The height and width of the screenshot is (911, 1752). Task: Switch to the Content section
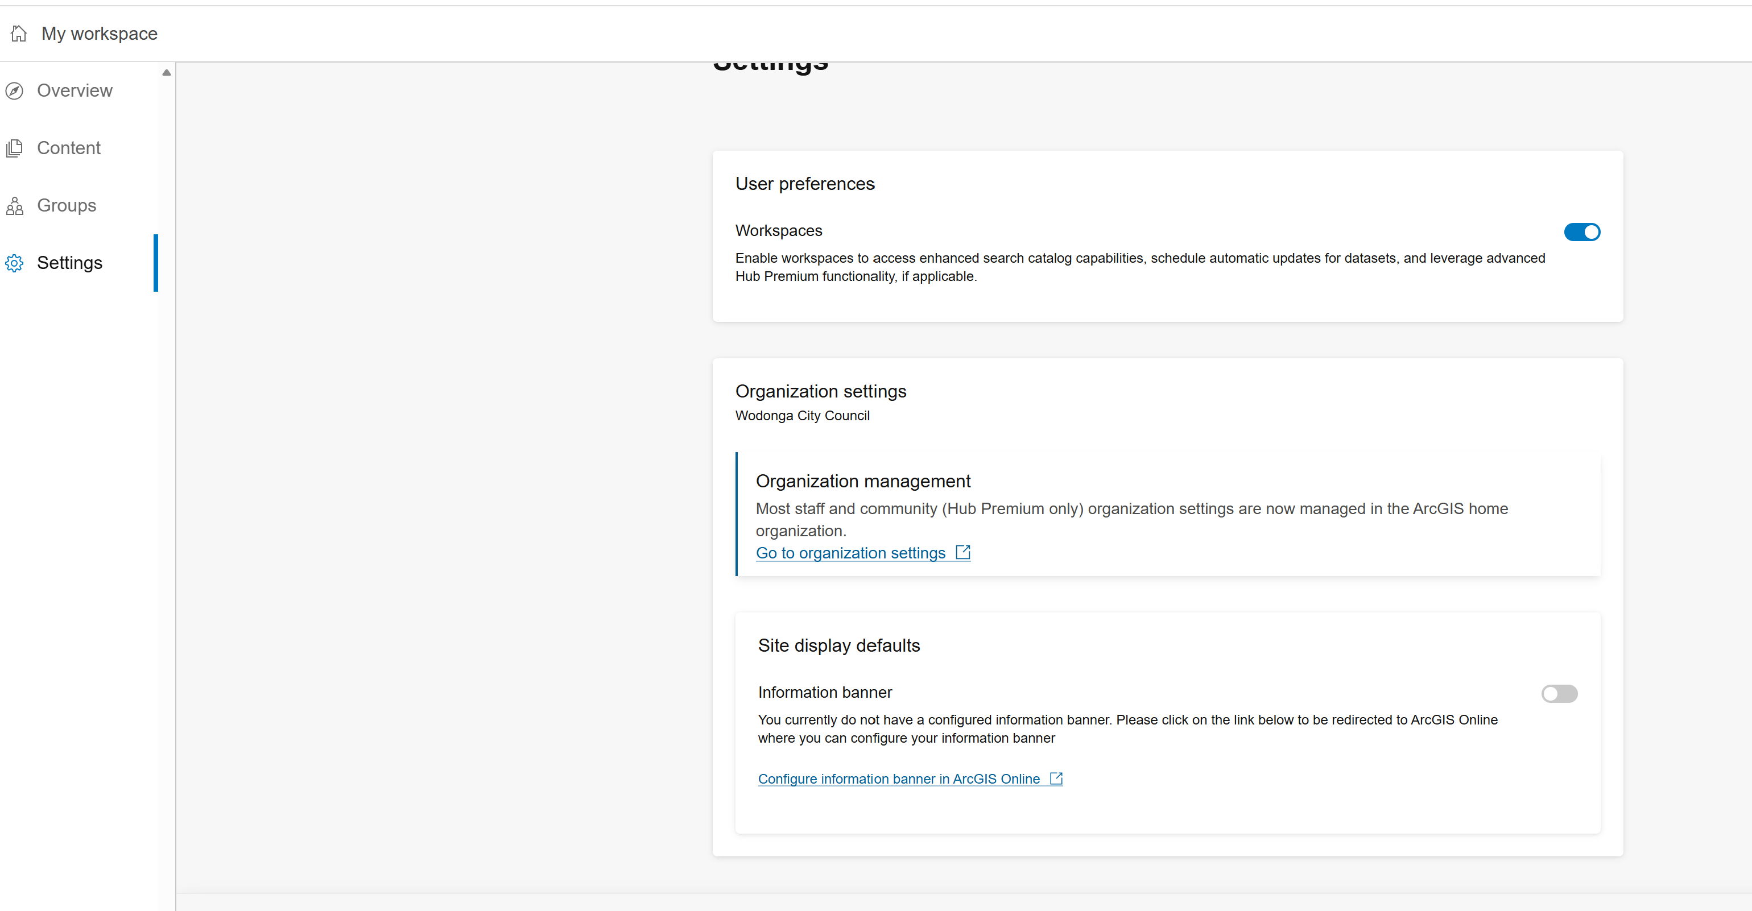tap(69, 147)
